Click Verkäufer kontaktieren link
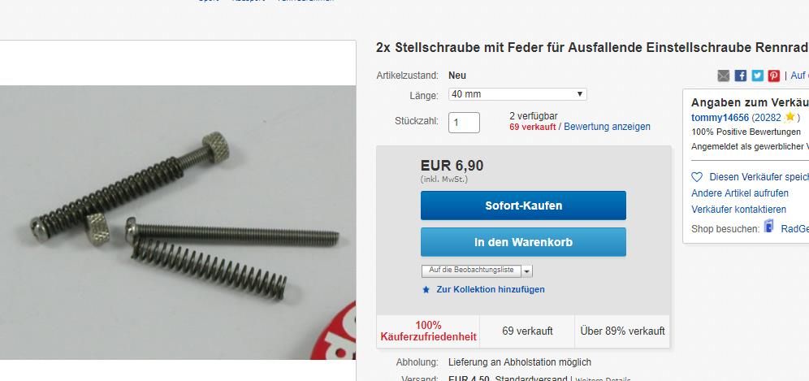This screenshot has height=381, width=809. pos(739,209)
